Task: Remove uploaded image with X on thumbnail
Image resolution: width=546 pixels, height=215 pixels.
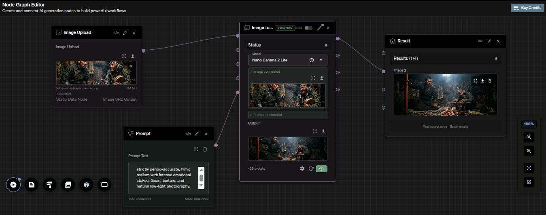Action: [x=131, y=66]
